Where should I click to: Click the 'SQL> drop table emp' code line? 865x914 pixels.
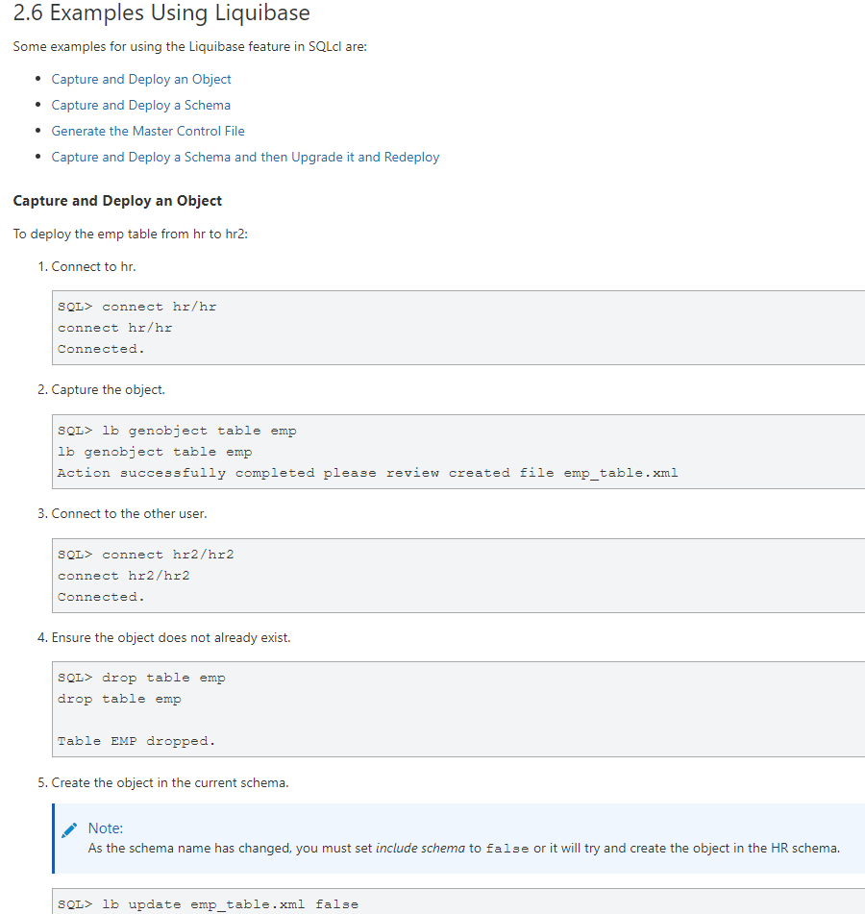click(141, 678)
